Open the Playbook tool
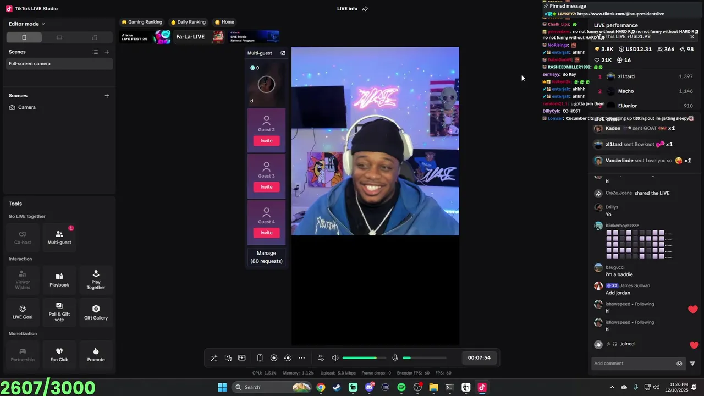Image resolution: width=704 pixels, height=396 pixels. (x=59, y=279)
